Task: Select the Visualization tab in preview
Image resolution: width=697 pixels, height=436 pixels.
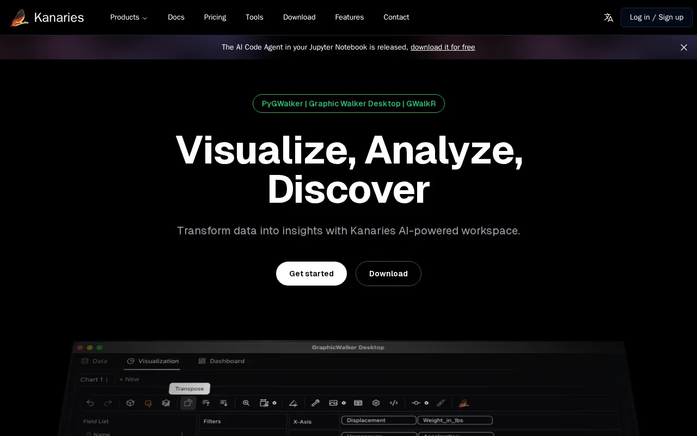Action: pos(152,361)
